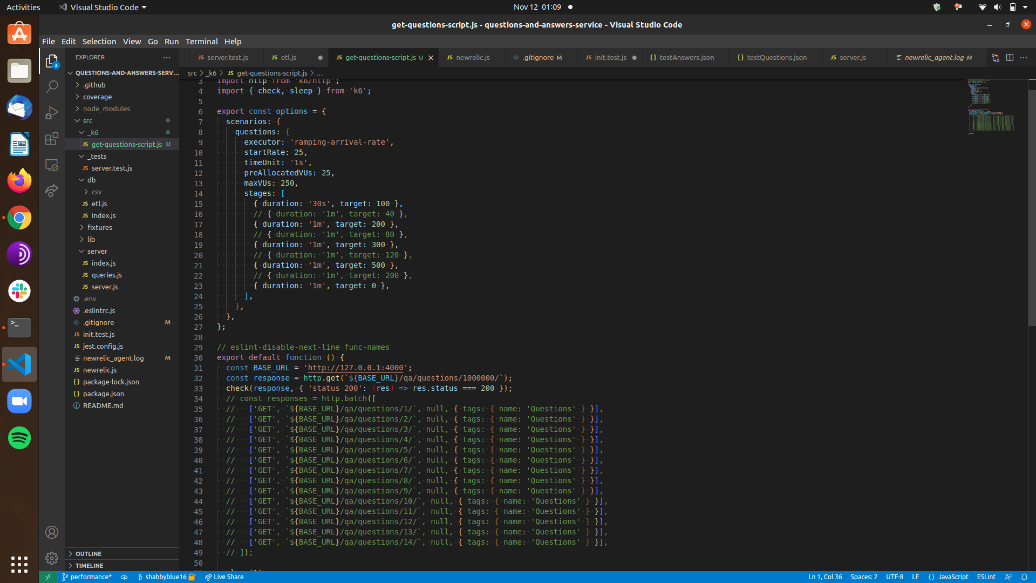Click Spaces: 2 indentation setting
This screenshot has height=583, width=1036.
tap(863, 577)
